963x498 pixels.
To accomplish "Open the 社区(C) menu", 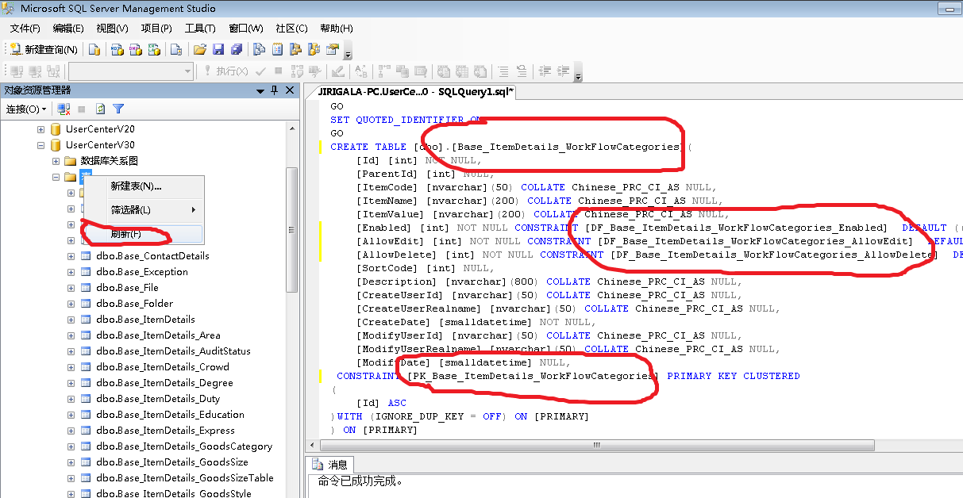I will 291,29.
